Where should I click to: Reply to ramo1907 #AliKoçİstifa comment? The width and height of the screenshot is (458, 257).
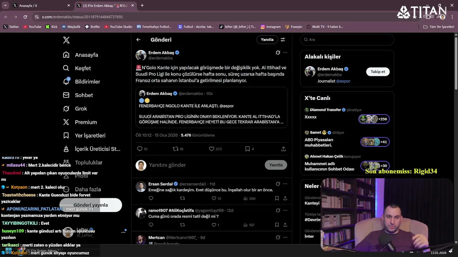click(x=151, y=225)
